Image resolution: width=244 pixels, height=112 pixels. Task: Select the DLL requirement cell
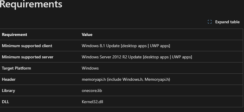[x=5, y=102]
